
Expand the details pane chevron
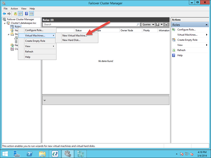pos(45,100)
